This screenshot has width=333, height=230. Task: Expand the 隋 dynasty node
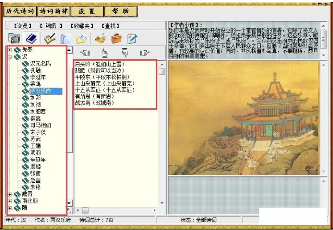point(10,208)
